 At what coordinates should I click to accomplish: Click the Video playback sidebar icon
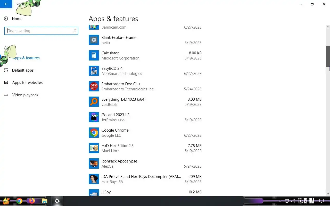tap(6, 95)
